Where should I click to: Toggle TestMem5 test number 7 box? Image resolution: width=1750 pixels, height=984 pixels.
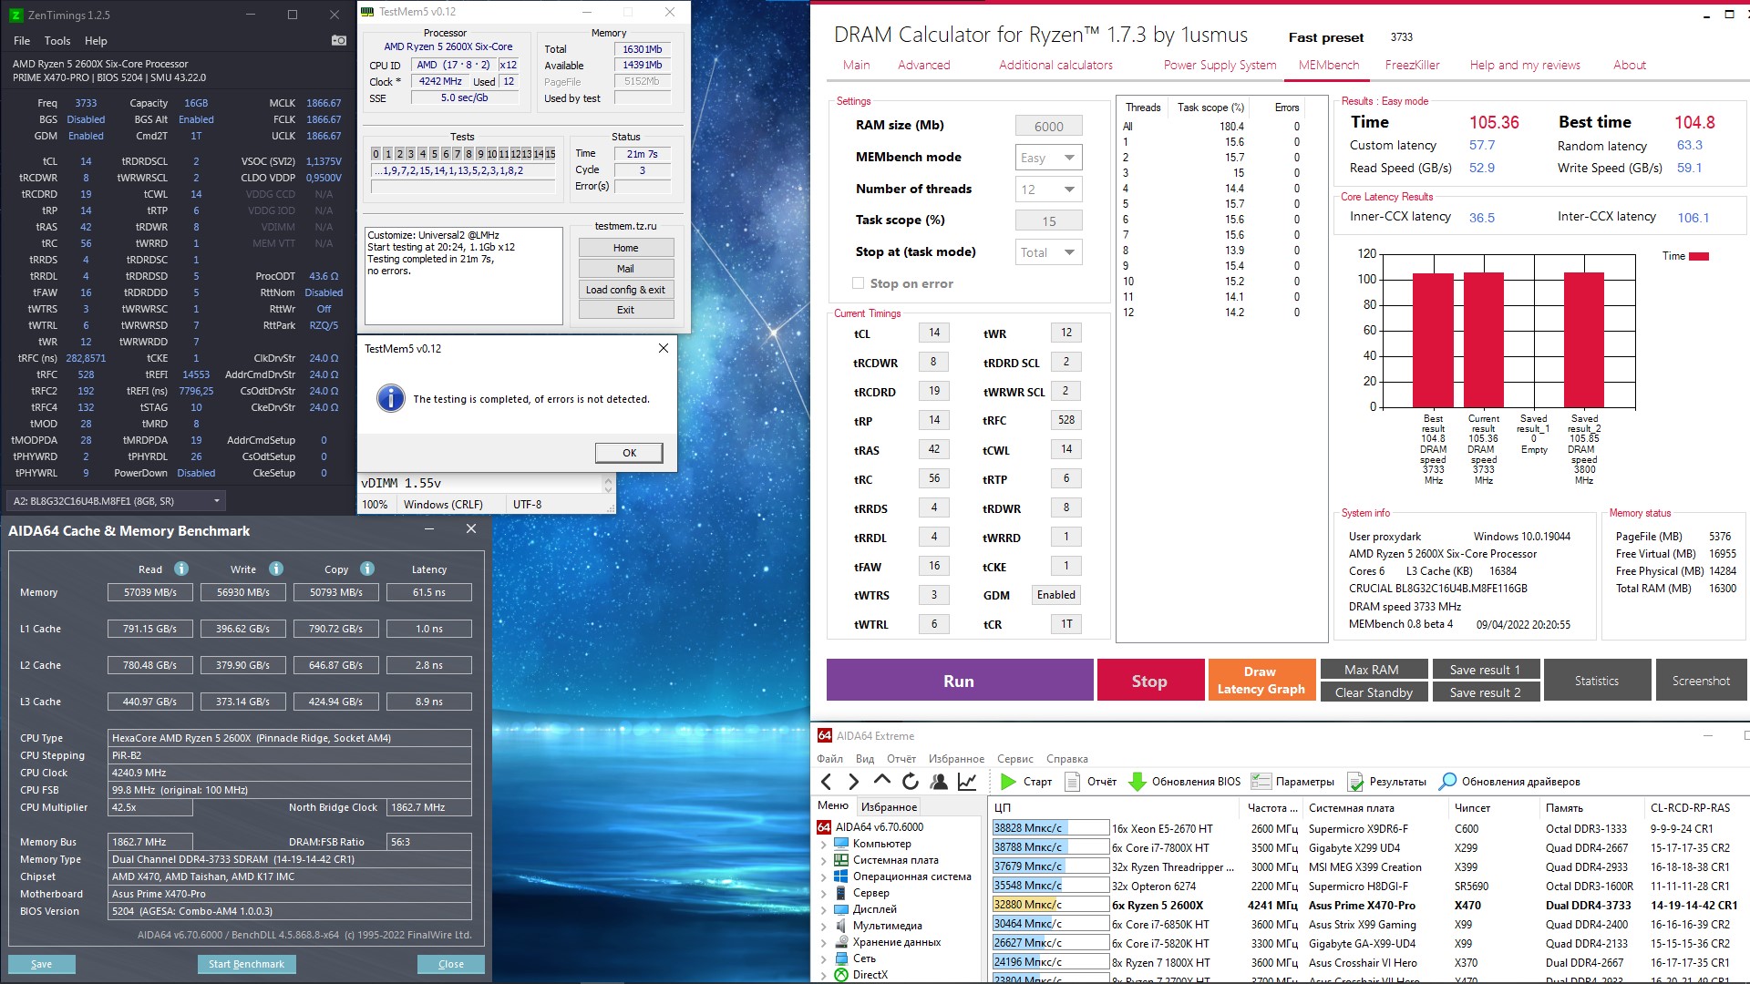pos(458,154)
